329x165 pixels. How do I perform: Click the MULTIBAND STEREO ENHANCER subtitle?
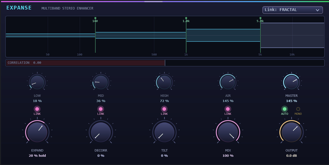tap(67, 8)
